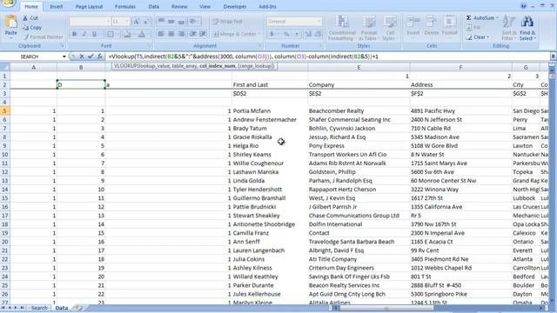The image size is (557, 313).
Task: Click the Center alignment icon
Action: 171,34
